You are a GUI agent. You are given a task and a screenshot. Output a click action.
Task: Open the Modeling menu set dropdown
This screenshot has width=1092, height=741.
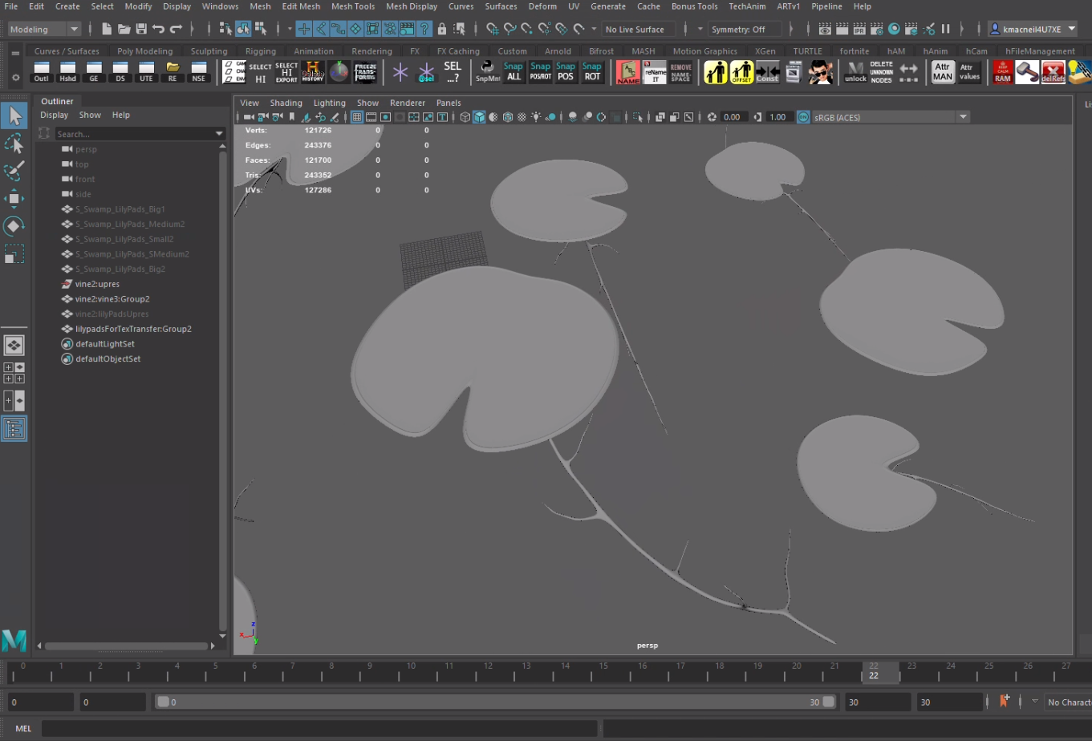pos(44,29)
